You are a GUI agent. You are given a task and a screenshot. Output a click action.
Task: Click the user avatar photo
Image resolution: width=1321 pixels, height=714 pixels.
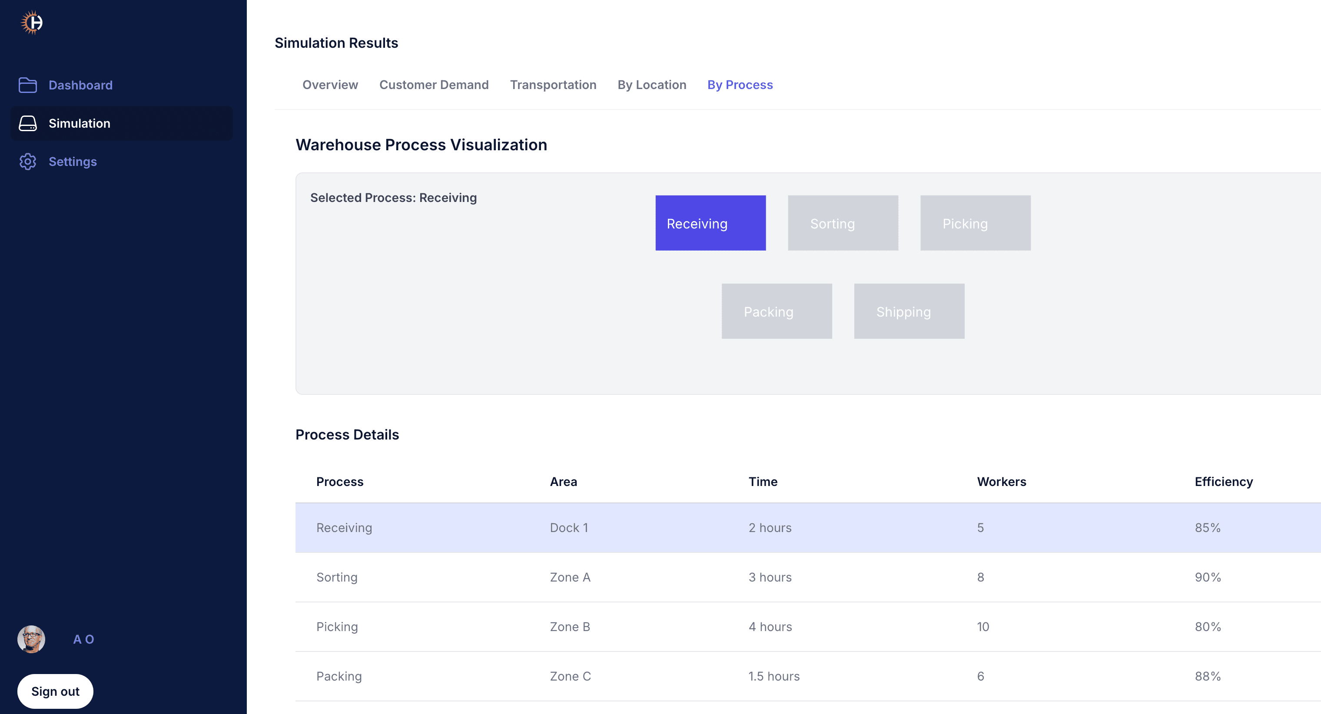[x=31, y=639]
